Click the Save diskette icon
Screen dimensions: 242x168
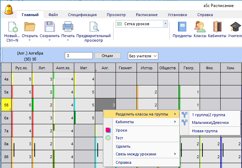tap(49, 27)
